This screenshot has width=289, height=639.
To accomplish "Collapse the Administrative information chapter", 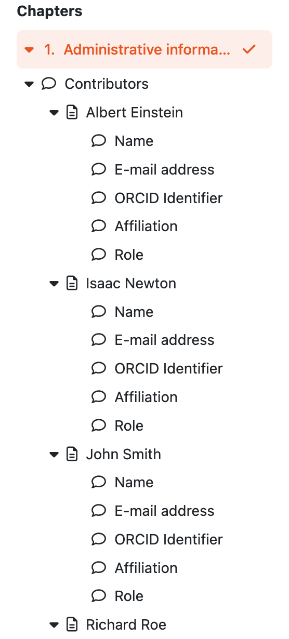I will point(29,50).
